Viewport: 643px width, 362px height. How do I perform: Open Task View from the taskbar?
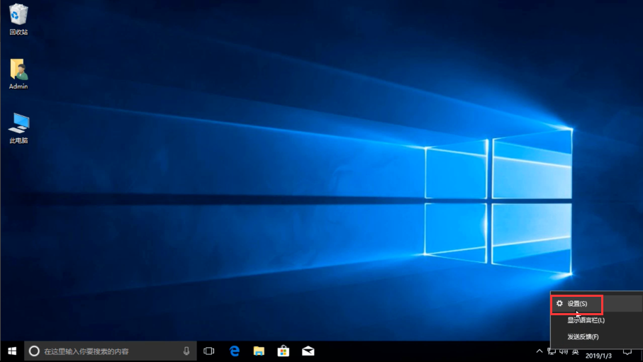(209, 351)
